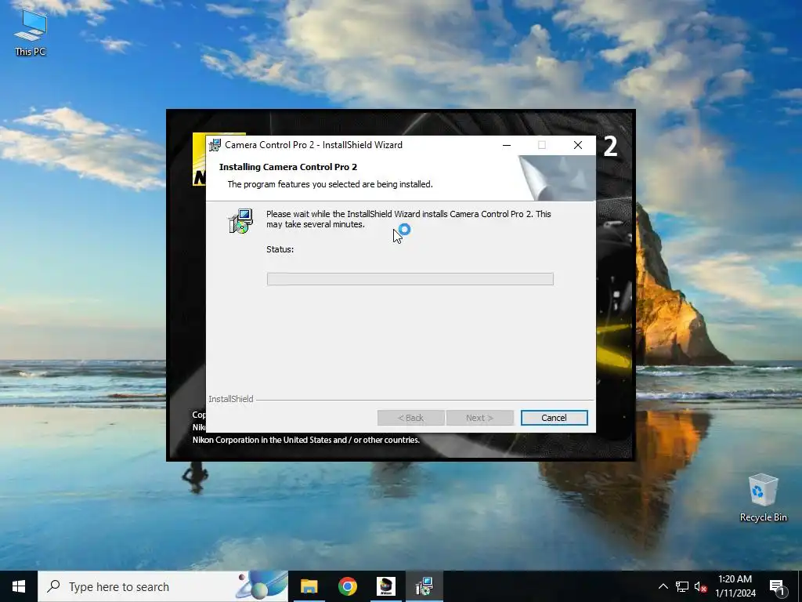
Task: Click the taskbar search box
Action: point(163,586)
